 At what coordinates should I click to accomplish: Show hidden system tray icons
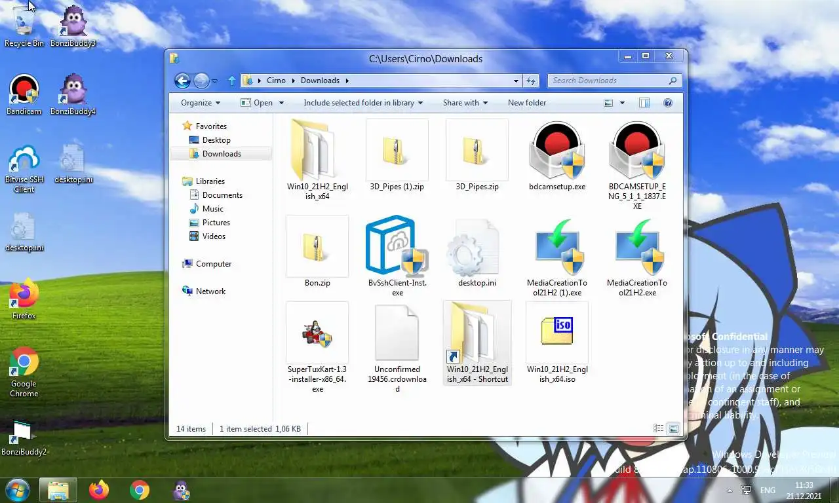click(730, 490)
